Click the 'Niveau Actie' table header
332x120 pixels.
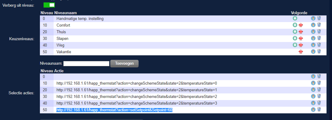52,71
